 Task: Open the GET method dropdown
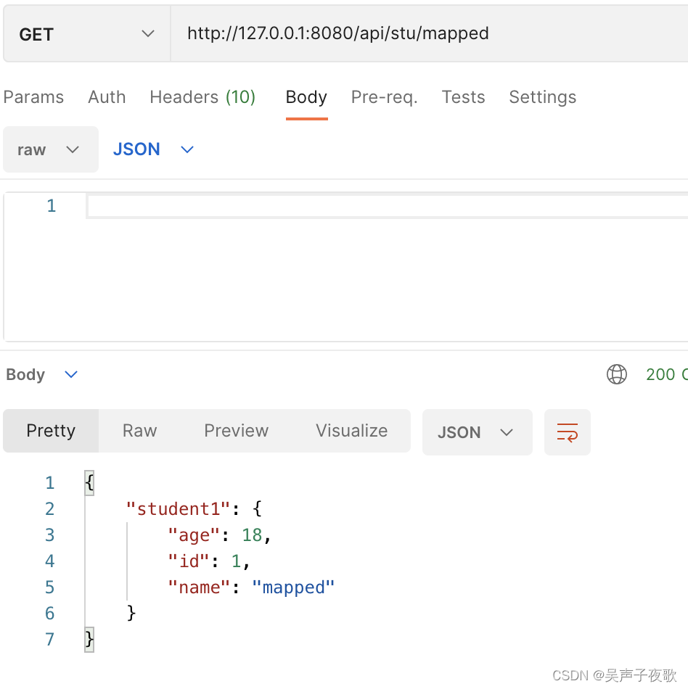[x=86, y=34]
